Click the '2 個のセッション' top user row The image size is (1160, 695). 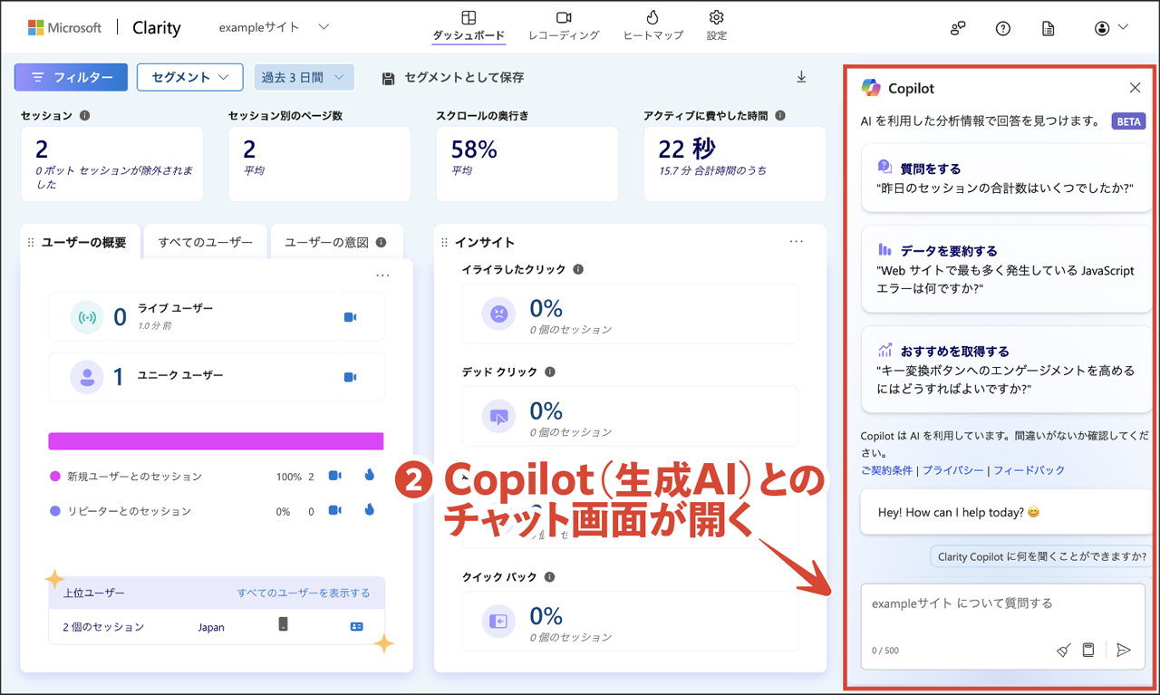[216, 626]
